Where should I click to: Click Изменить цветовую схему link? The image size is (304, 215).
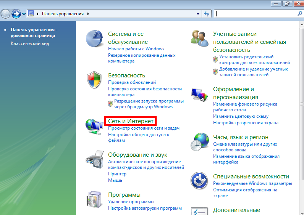(241, 116)
